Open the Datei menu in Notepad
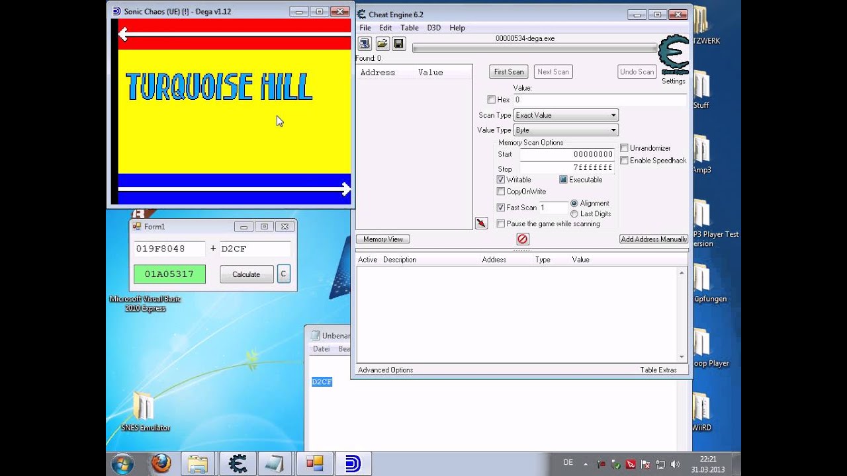Screen dimensions: 847x476 (x=321, y=349)
